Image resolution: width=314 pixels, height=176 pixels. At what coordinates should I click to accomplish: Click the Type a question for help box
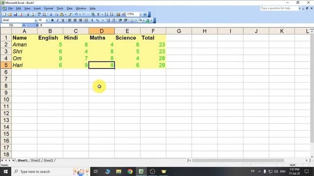pyautogui.click(x=279, y=8)
